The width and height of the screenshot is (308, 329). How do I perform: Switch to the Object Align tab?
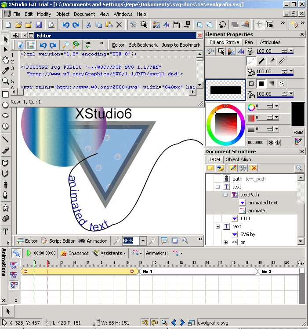point(238,159)
